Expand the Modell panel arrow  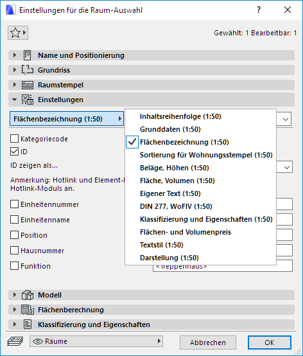point(15,295)
